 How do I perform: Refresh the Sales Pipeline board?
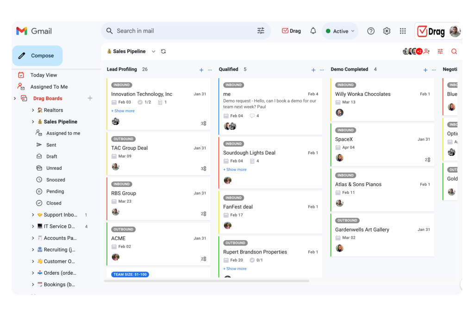tap(163, 51)
